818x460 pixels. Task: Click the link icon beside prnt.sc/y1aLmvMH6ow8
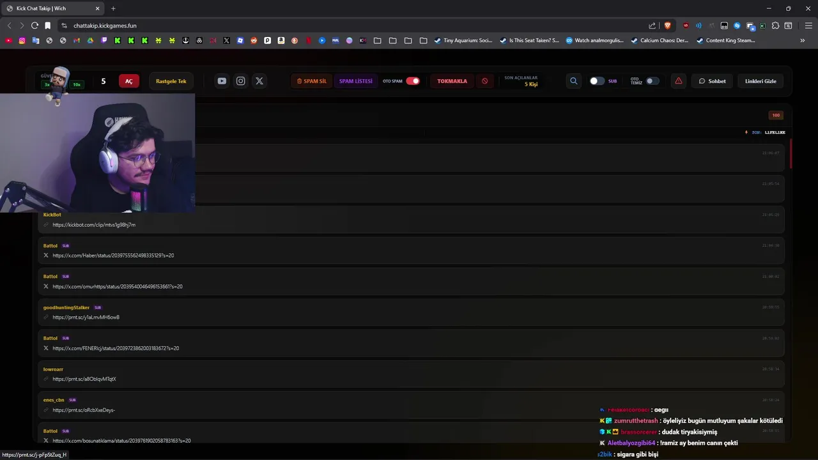click(46, 318)
